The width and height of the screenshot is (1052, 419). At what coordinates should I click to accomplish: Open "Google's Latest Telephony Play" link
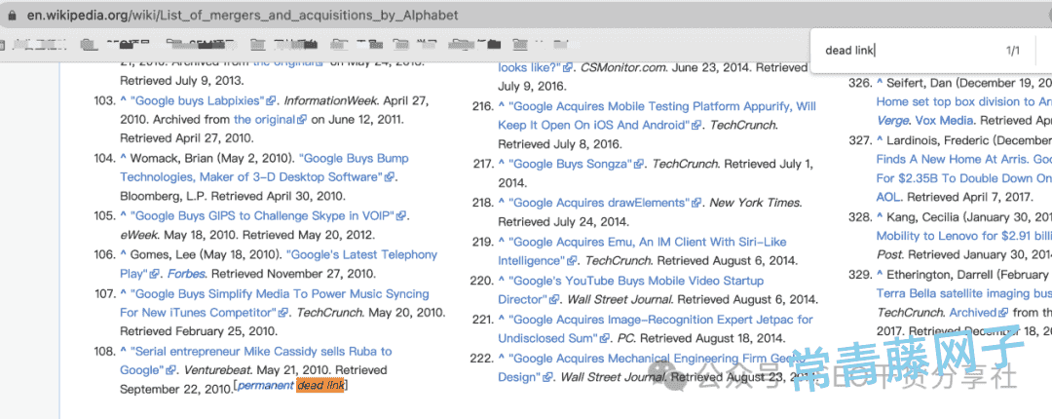[x=279, y=264]
